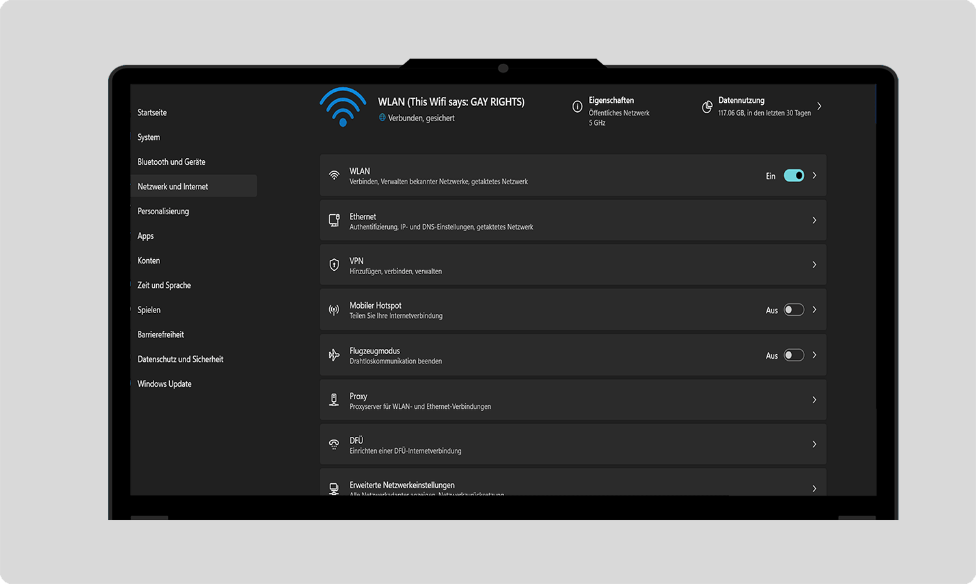The width and height of the screenshot is (976, 584).
Task: Click the Datennutzung pie chart icon
Action: coord(707,107)
